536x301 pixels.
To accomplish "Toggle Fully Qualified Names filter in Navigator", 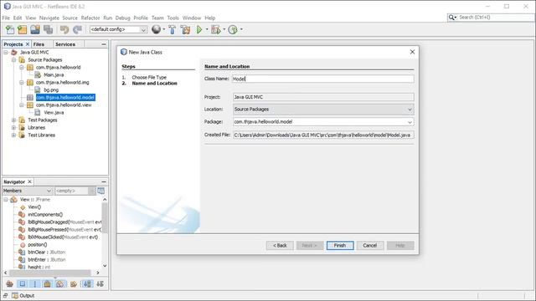I will pyautogui.click(x=73, y=284).
